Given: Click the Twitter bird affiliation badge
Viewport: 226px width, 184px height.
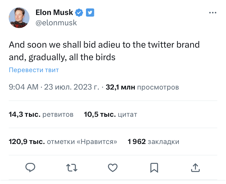Looking at the screenshot, I should pyautogui.click(x=90, y=13).
